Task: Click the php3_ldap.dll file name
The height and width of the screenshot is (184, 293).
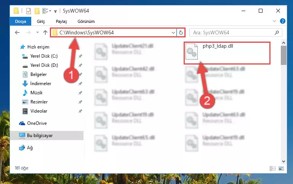Action: 218,46
